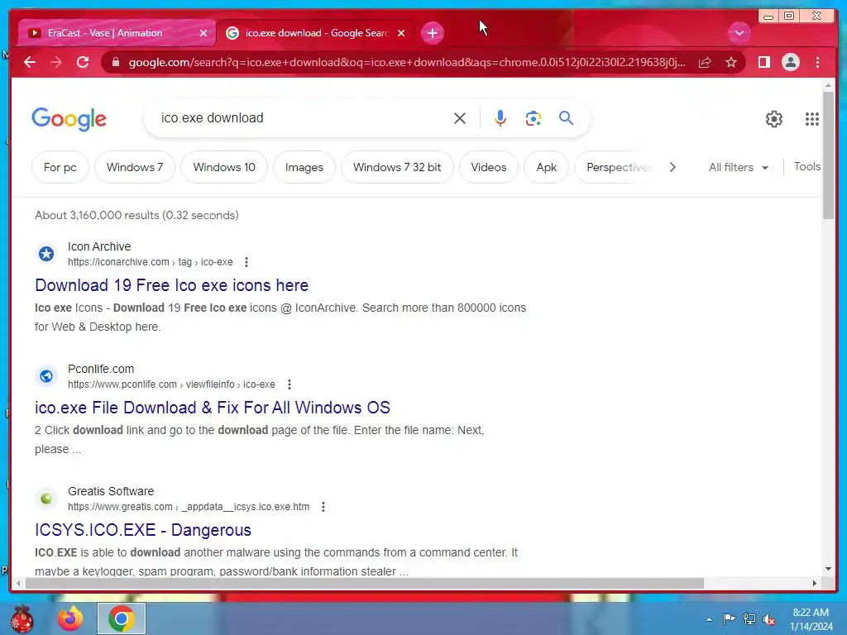The image size is (847, 635).
Task: Close the EraCast tab
Action: click(x=203, y=33)
